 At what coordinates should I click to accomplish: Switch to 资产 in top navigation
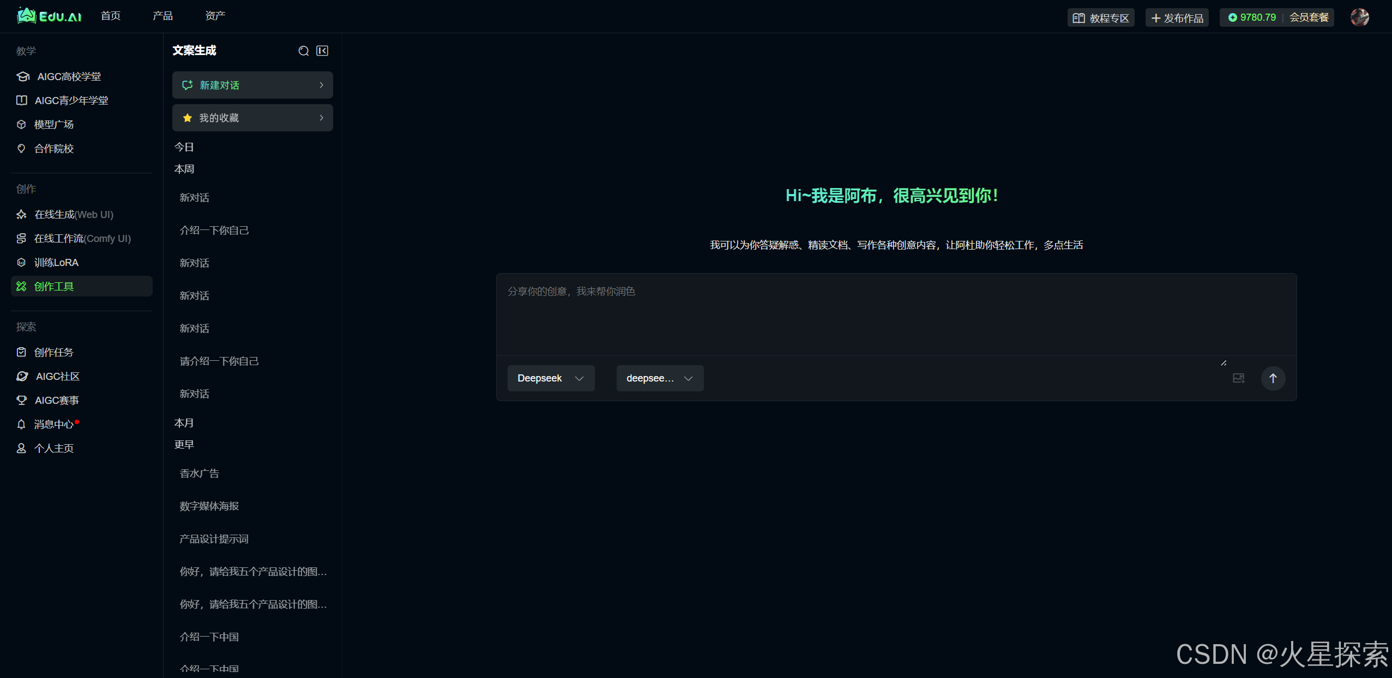pos(215,16)
